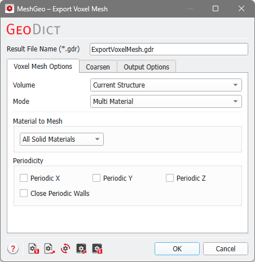255x262 pixels.
Task: Save settings to file icon (document with disk)
Action: click(x=34, y=248)
